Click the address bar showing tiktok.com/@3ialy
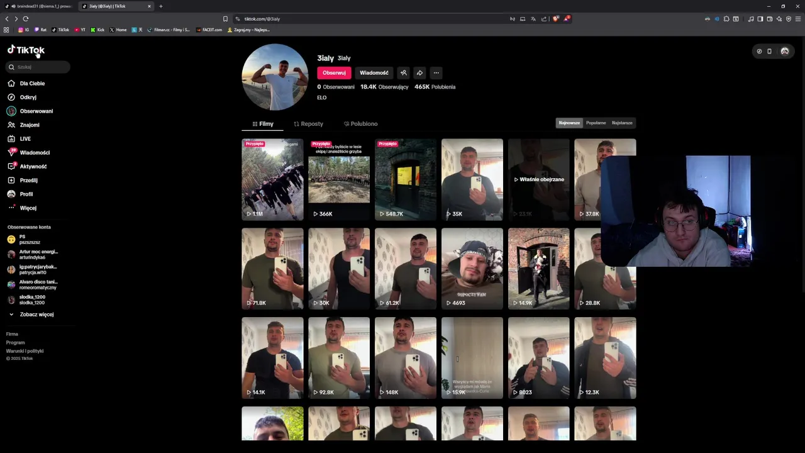The height and width of the screenshot is (453, 805). [371, 19]
